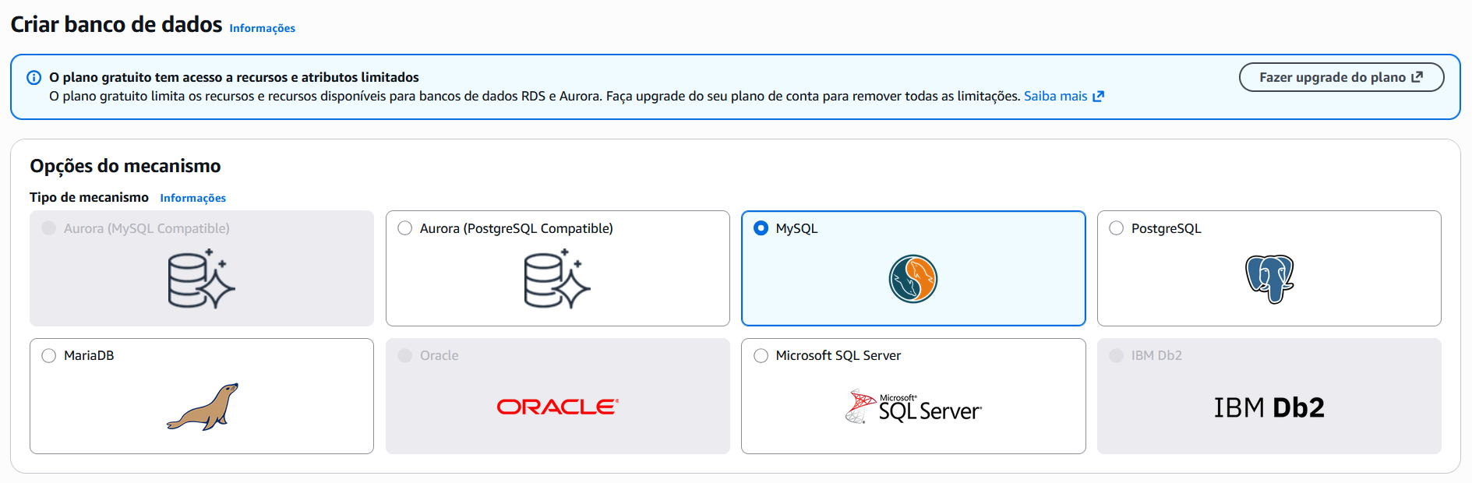Select the MySQL radio button
This screenshot has height=483, width=1472.
coord(761,228)
